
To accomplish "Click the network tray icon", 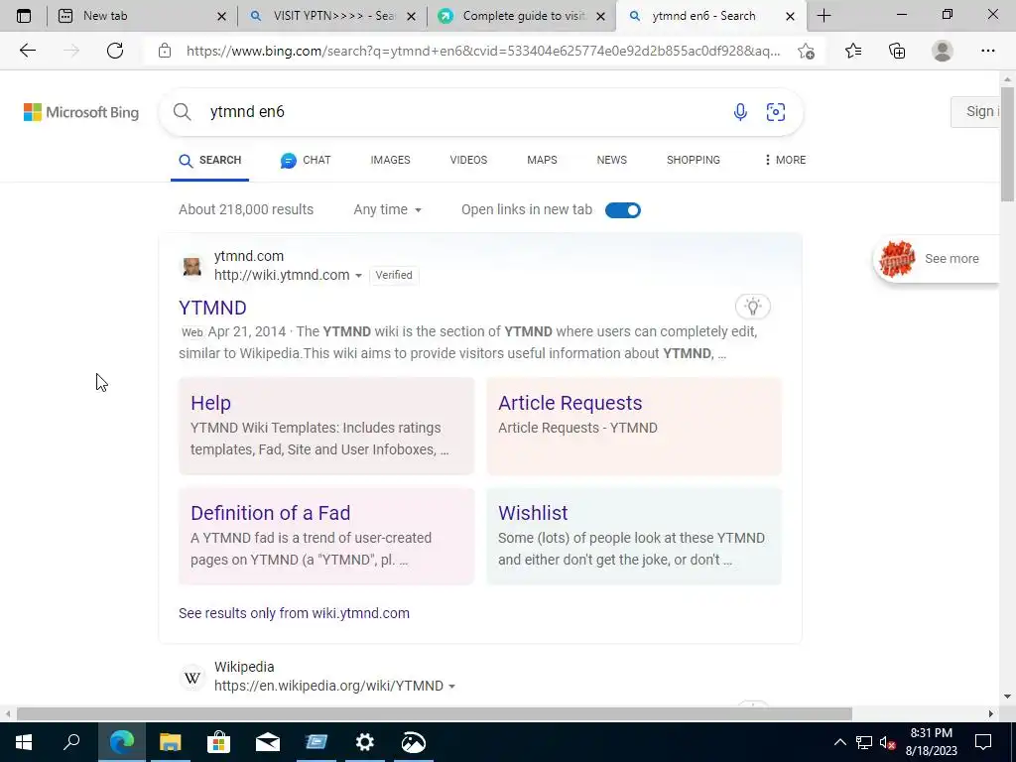I will (864, 742).
